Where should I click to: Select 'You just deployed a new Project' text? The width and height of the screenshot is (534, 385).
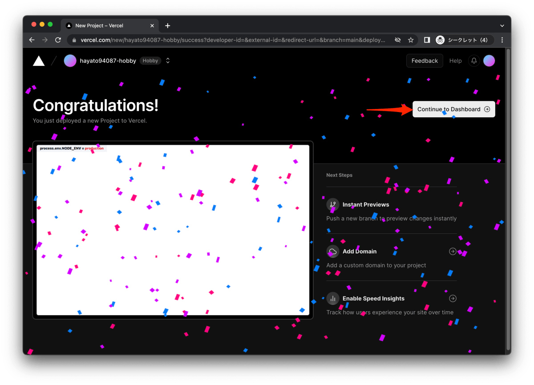point(90,120)
